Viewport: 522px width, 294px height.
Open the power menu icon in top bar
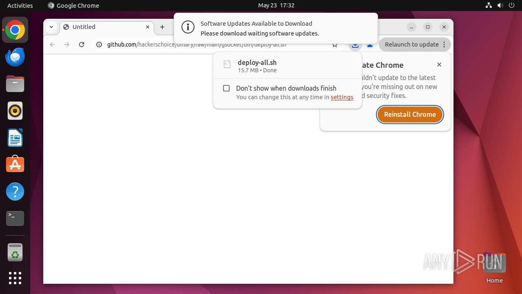pyautogui.click(x=512, y=5)
